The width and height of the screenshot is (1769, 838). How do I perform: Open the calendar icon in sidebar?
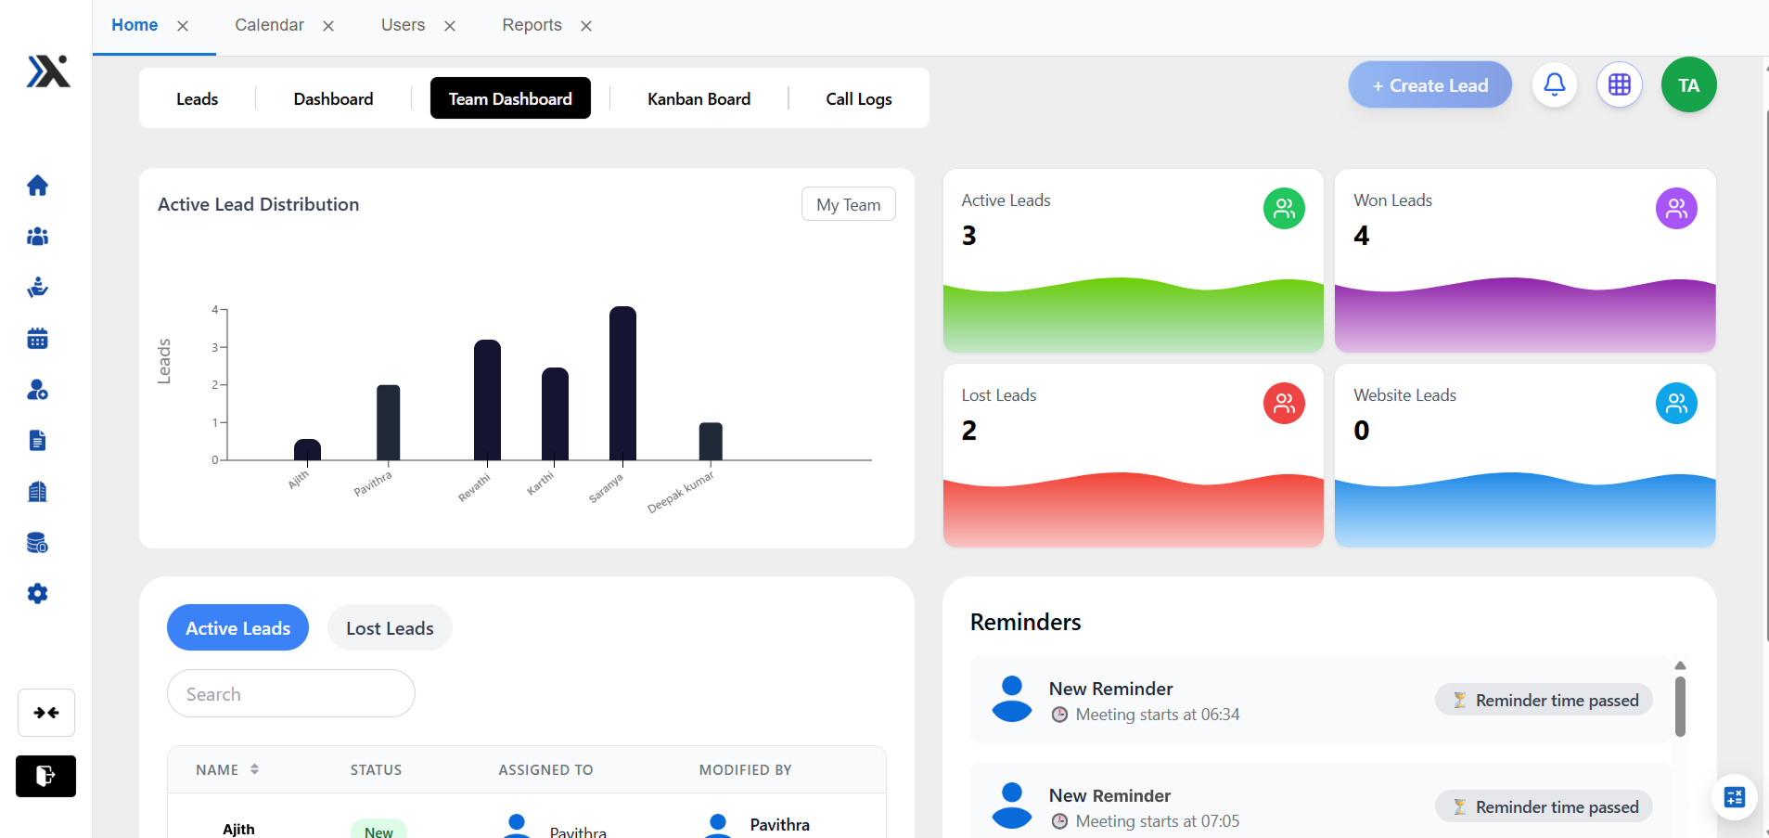(x=37, y=339)
